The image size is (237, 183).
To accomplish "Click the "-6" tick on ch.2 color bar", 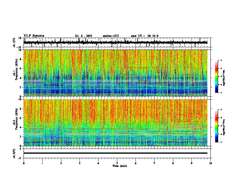I will coord(221,134).
